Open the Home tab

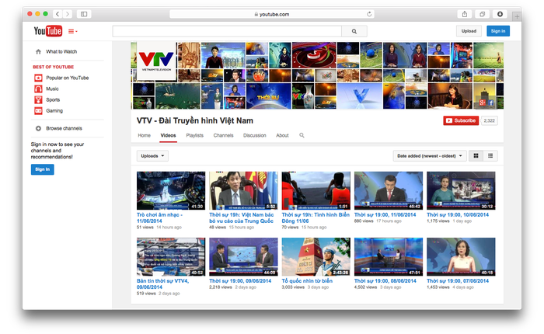[x=144, y=135]
